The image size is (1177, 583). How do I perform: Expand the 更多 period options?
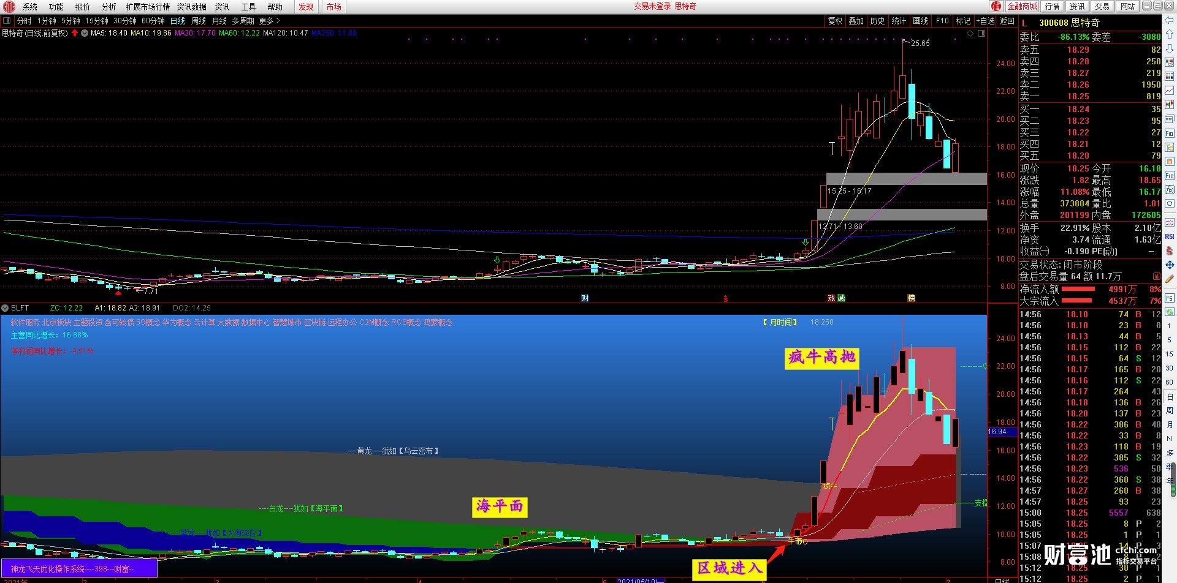coord(269,21)
